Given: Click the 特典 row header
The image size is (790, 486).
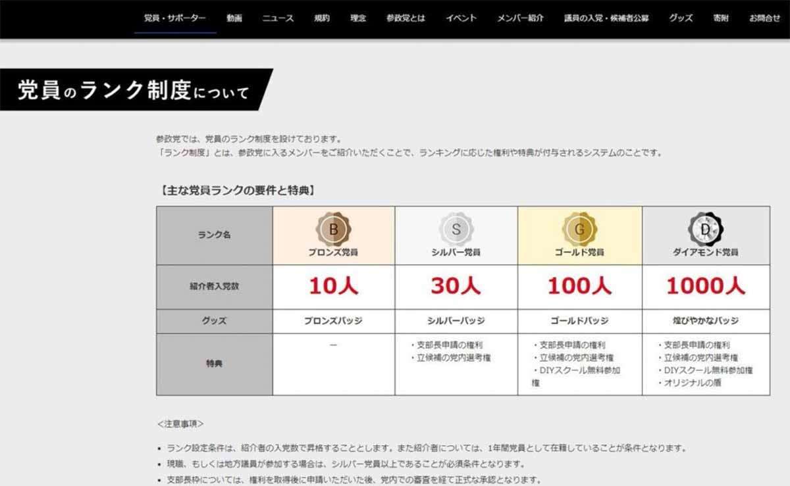Looking at the screenshot, I should click(x=215, y=364).
